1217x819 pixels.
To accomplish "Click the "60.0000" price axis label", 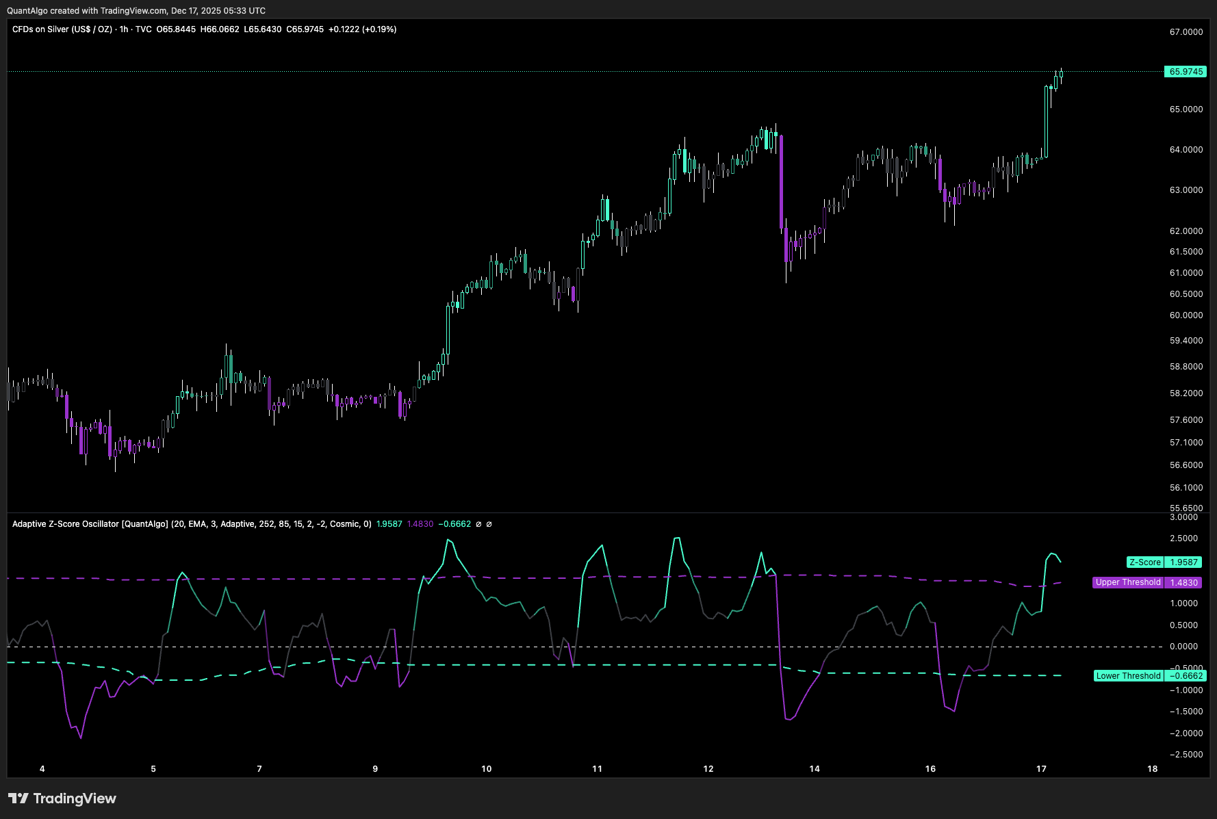I will click(x=1186, y=315).
